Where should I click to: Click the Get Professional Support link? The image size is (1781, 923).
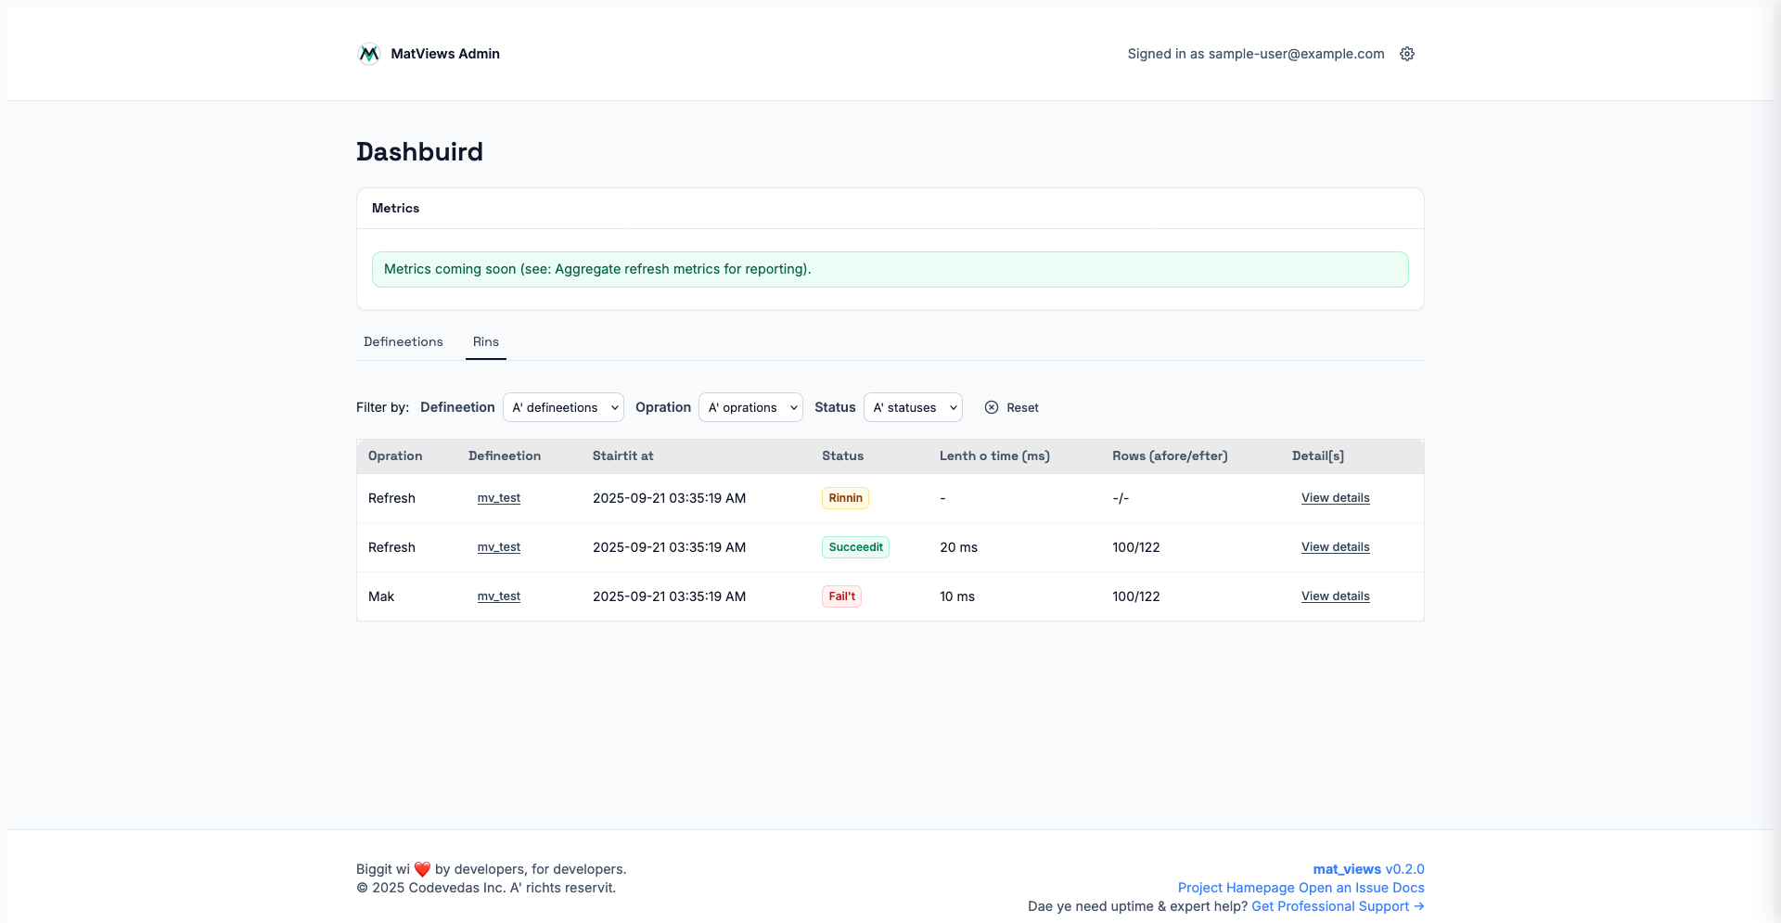[x=1337, y=906]
